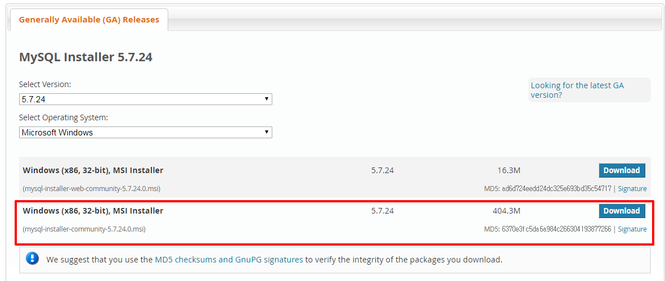The height and width of the screenshot is (281, 665).
Task: Open Looking for the latest GA version link
Action: click(x=577, y=90)
